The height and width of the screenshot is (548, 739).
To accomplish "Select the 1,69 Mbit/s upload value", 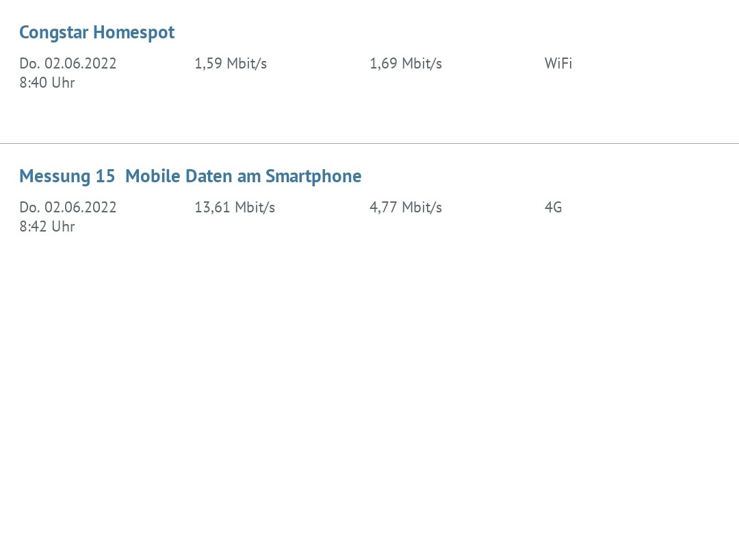I will click(x=406, y=64).
